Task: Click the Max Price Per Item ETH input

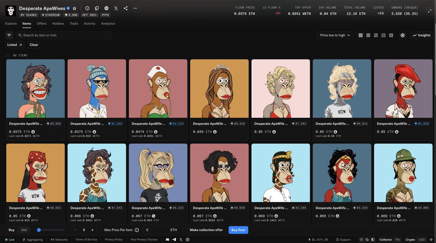Action: click(x=160, y=230)
